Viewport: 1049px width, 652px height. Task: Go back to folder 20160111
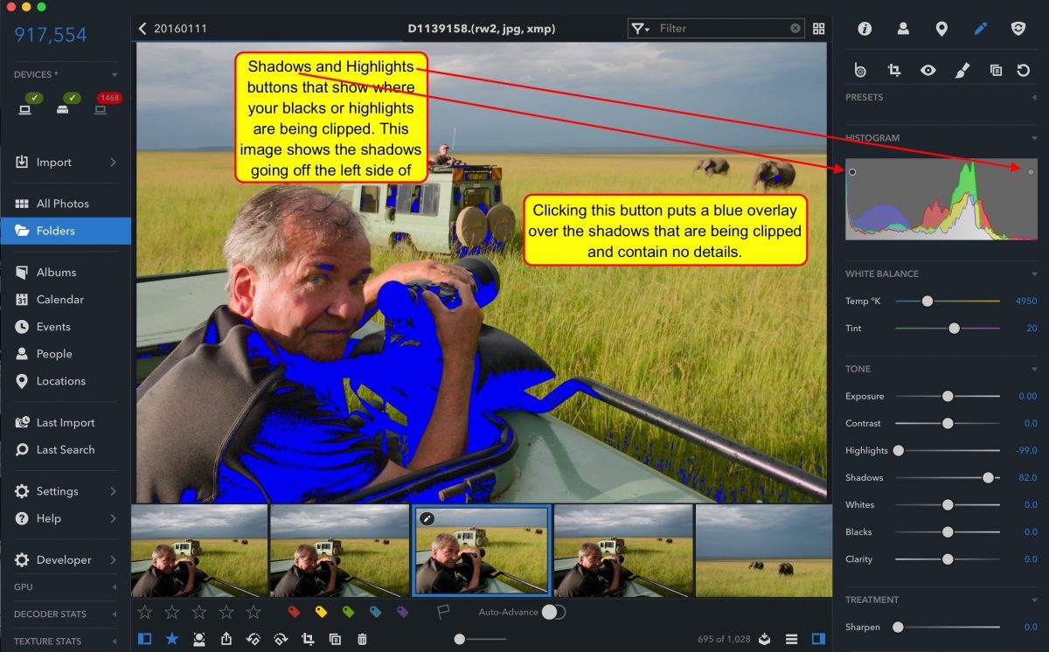(173, 29)
